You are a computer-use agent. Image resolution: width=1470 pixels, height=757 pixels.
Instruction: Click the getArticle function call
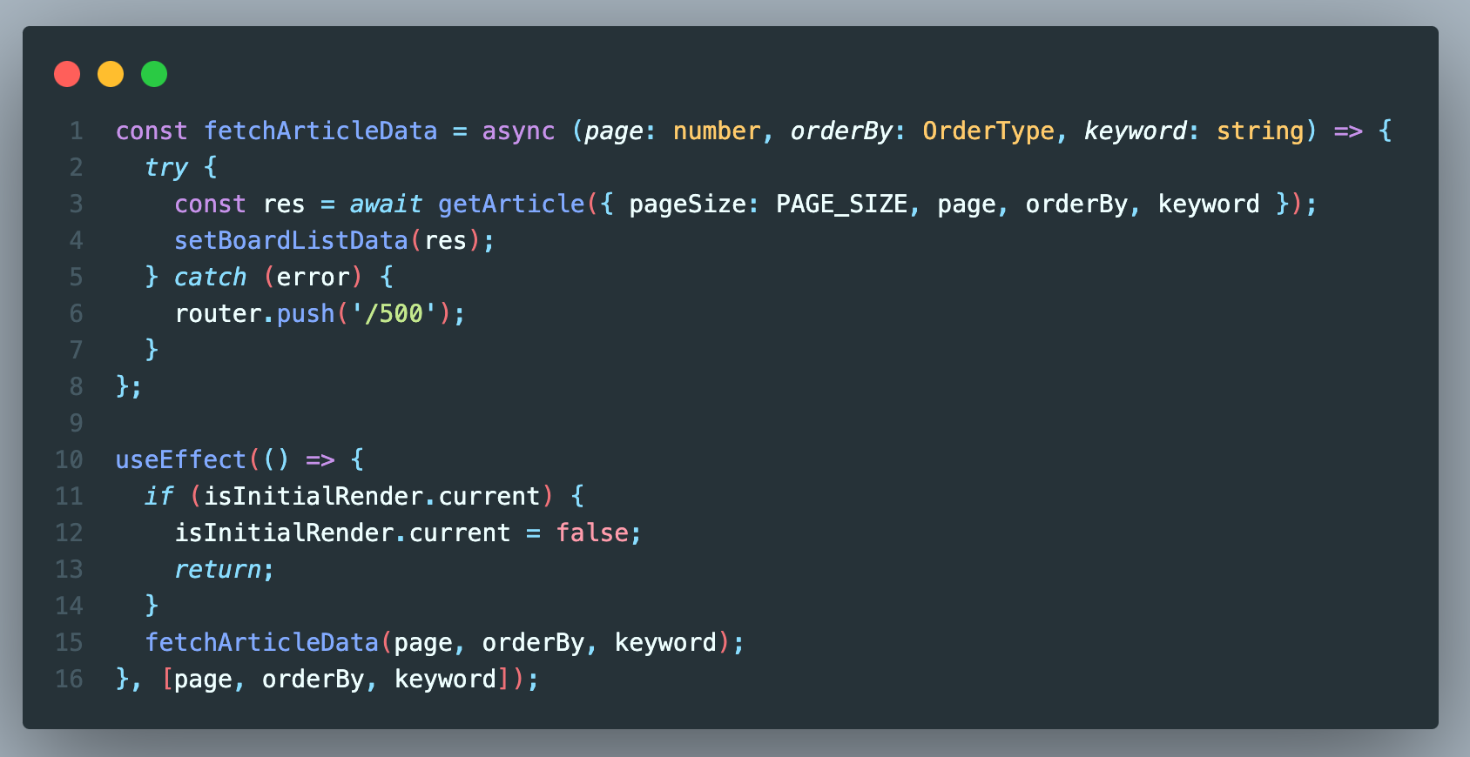coord(511,204)
